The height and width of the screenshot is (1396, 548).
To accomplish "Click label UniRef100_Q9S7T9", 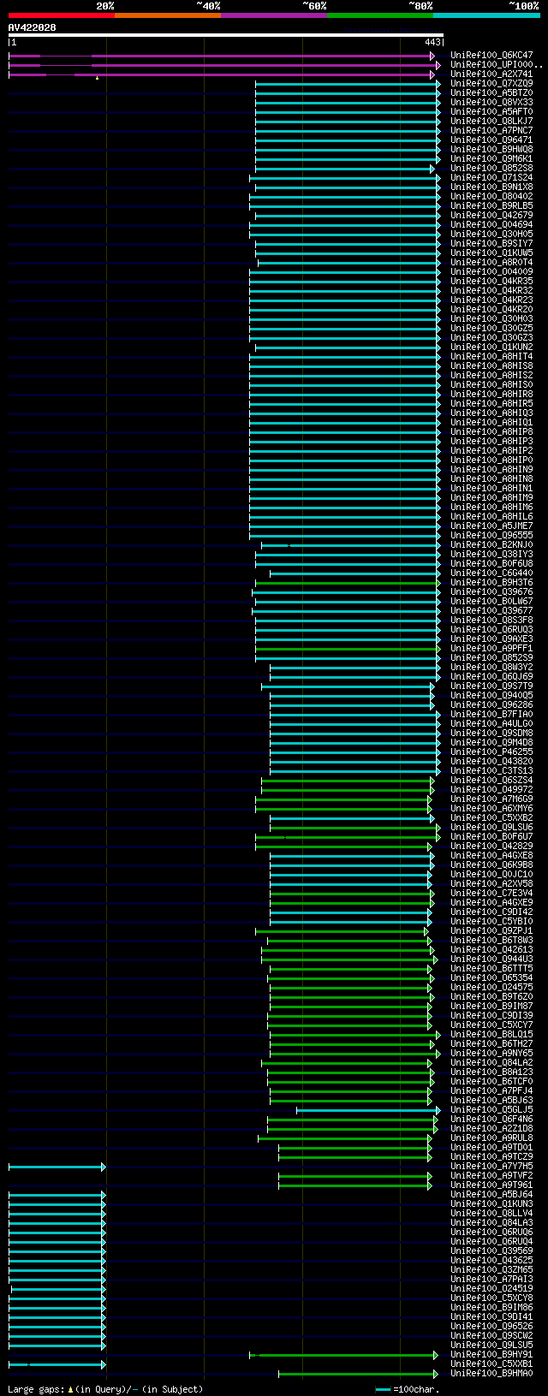I will pos(491,686).
